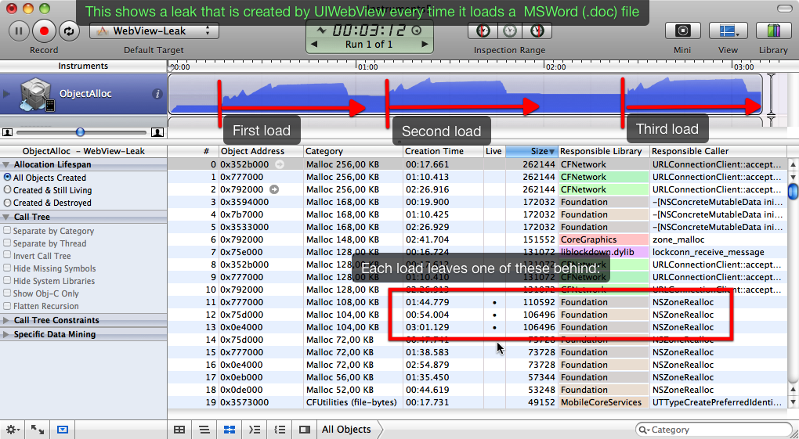Select the highlighted blue object list view icon
The image size is (799, 439).
(x=230, y=430)
